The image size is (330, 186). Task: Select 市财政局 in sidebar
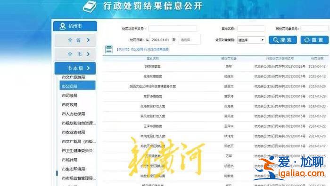tap(69, 105)
